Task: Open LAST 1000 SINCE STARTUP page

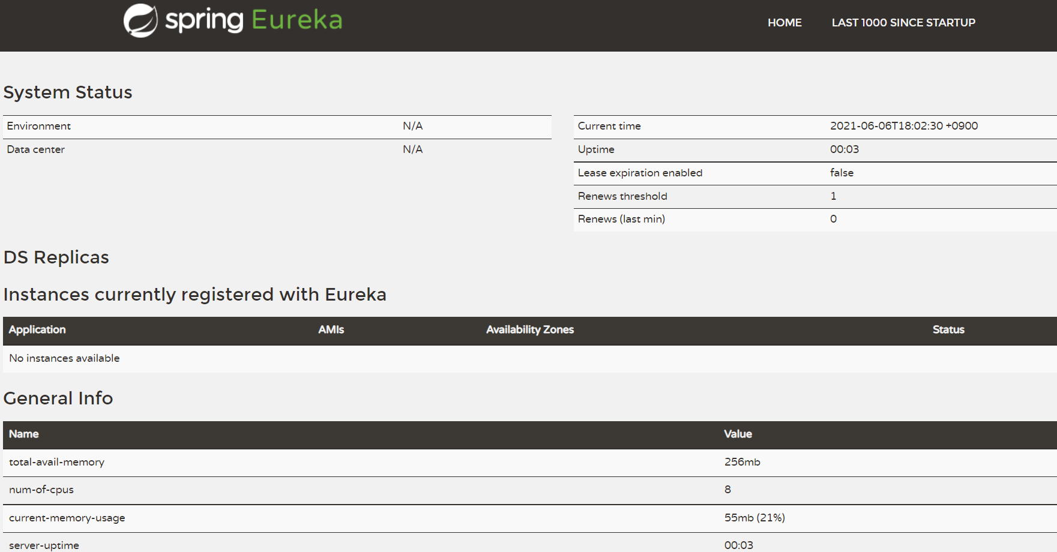Action: 903,23
